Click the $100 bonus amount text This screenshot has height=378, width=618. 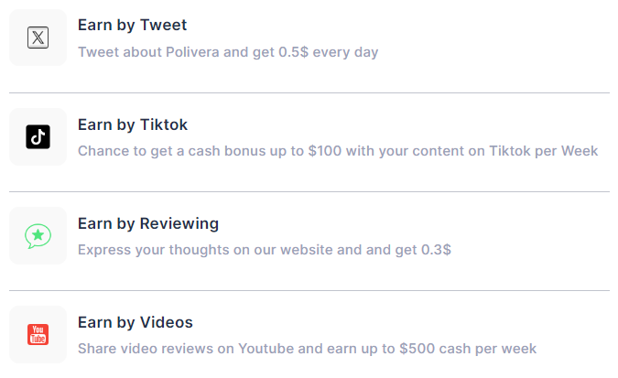point(325,151)
